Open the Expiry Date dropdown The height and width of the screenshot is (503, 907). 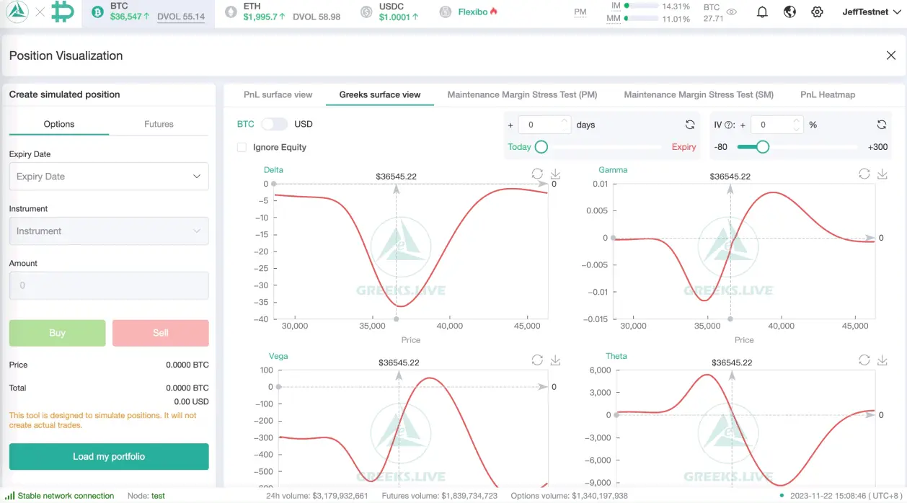click(108, 176)
